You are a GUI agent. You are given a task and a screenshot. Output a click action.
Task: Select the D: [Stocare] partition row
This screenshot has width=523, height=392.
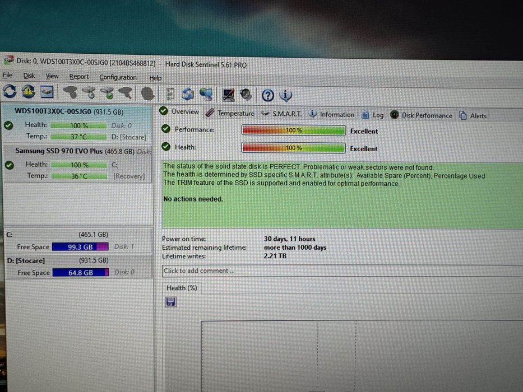(x=79, y=267)
